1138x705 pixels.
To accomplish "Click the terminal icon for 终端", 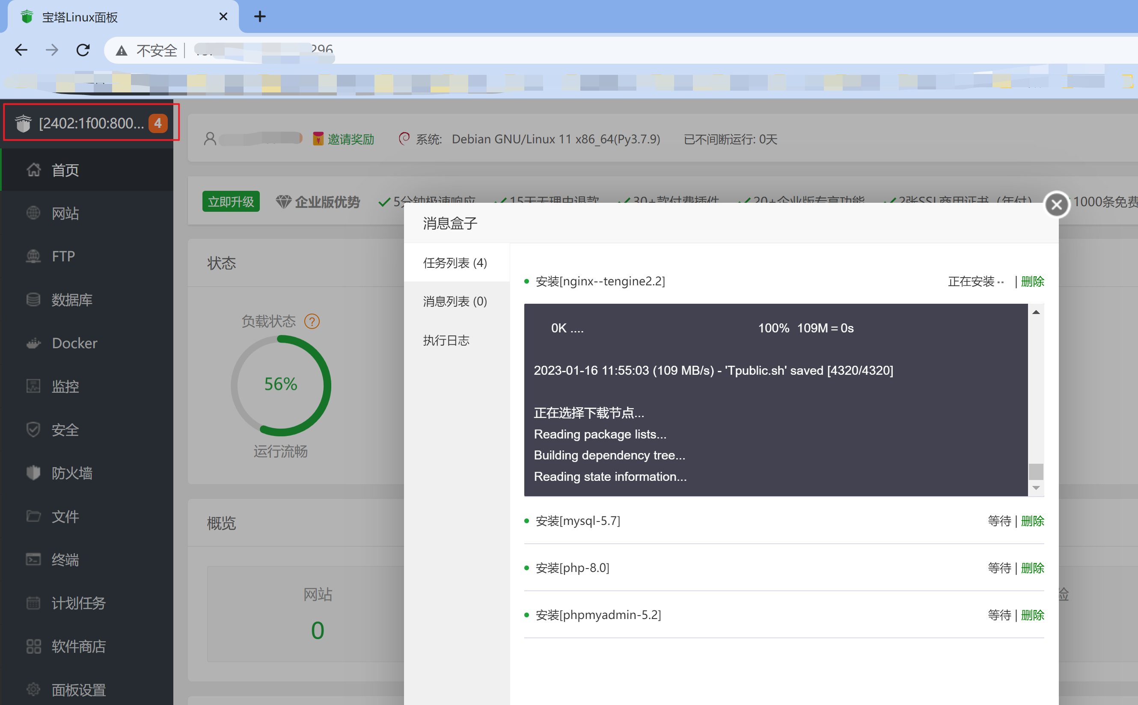I will tap(33, 560).
